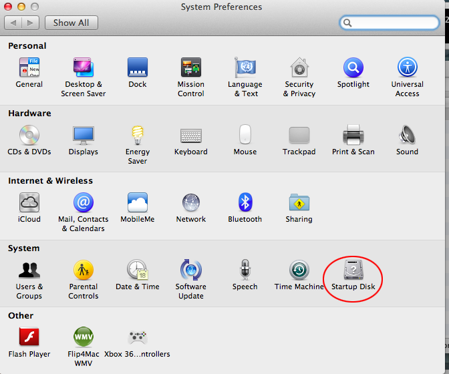
Task: Close the System Preferences window
Action: [8, 7]
